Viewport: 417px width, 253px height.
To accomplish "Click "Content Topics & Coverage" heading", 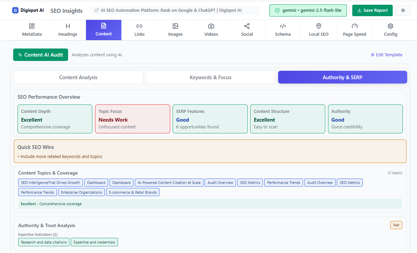I will coord(48,173).
